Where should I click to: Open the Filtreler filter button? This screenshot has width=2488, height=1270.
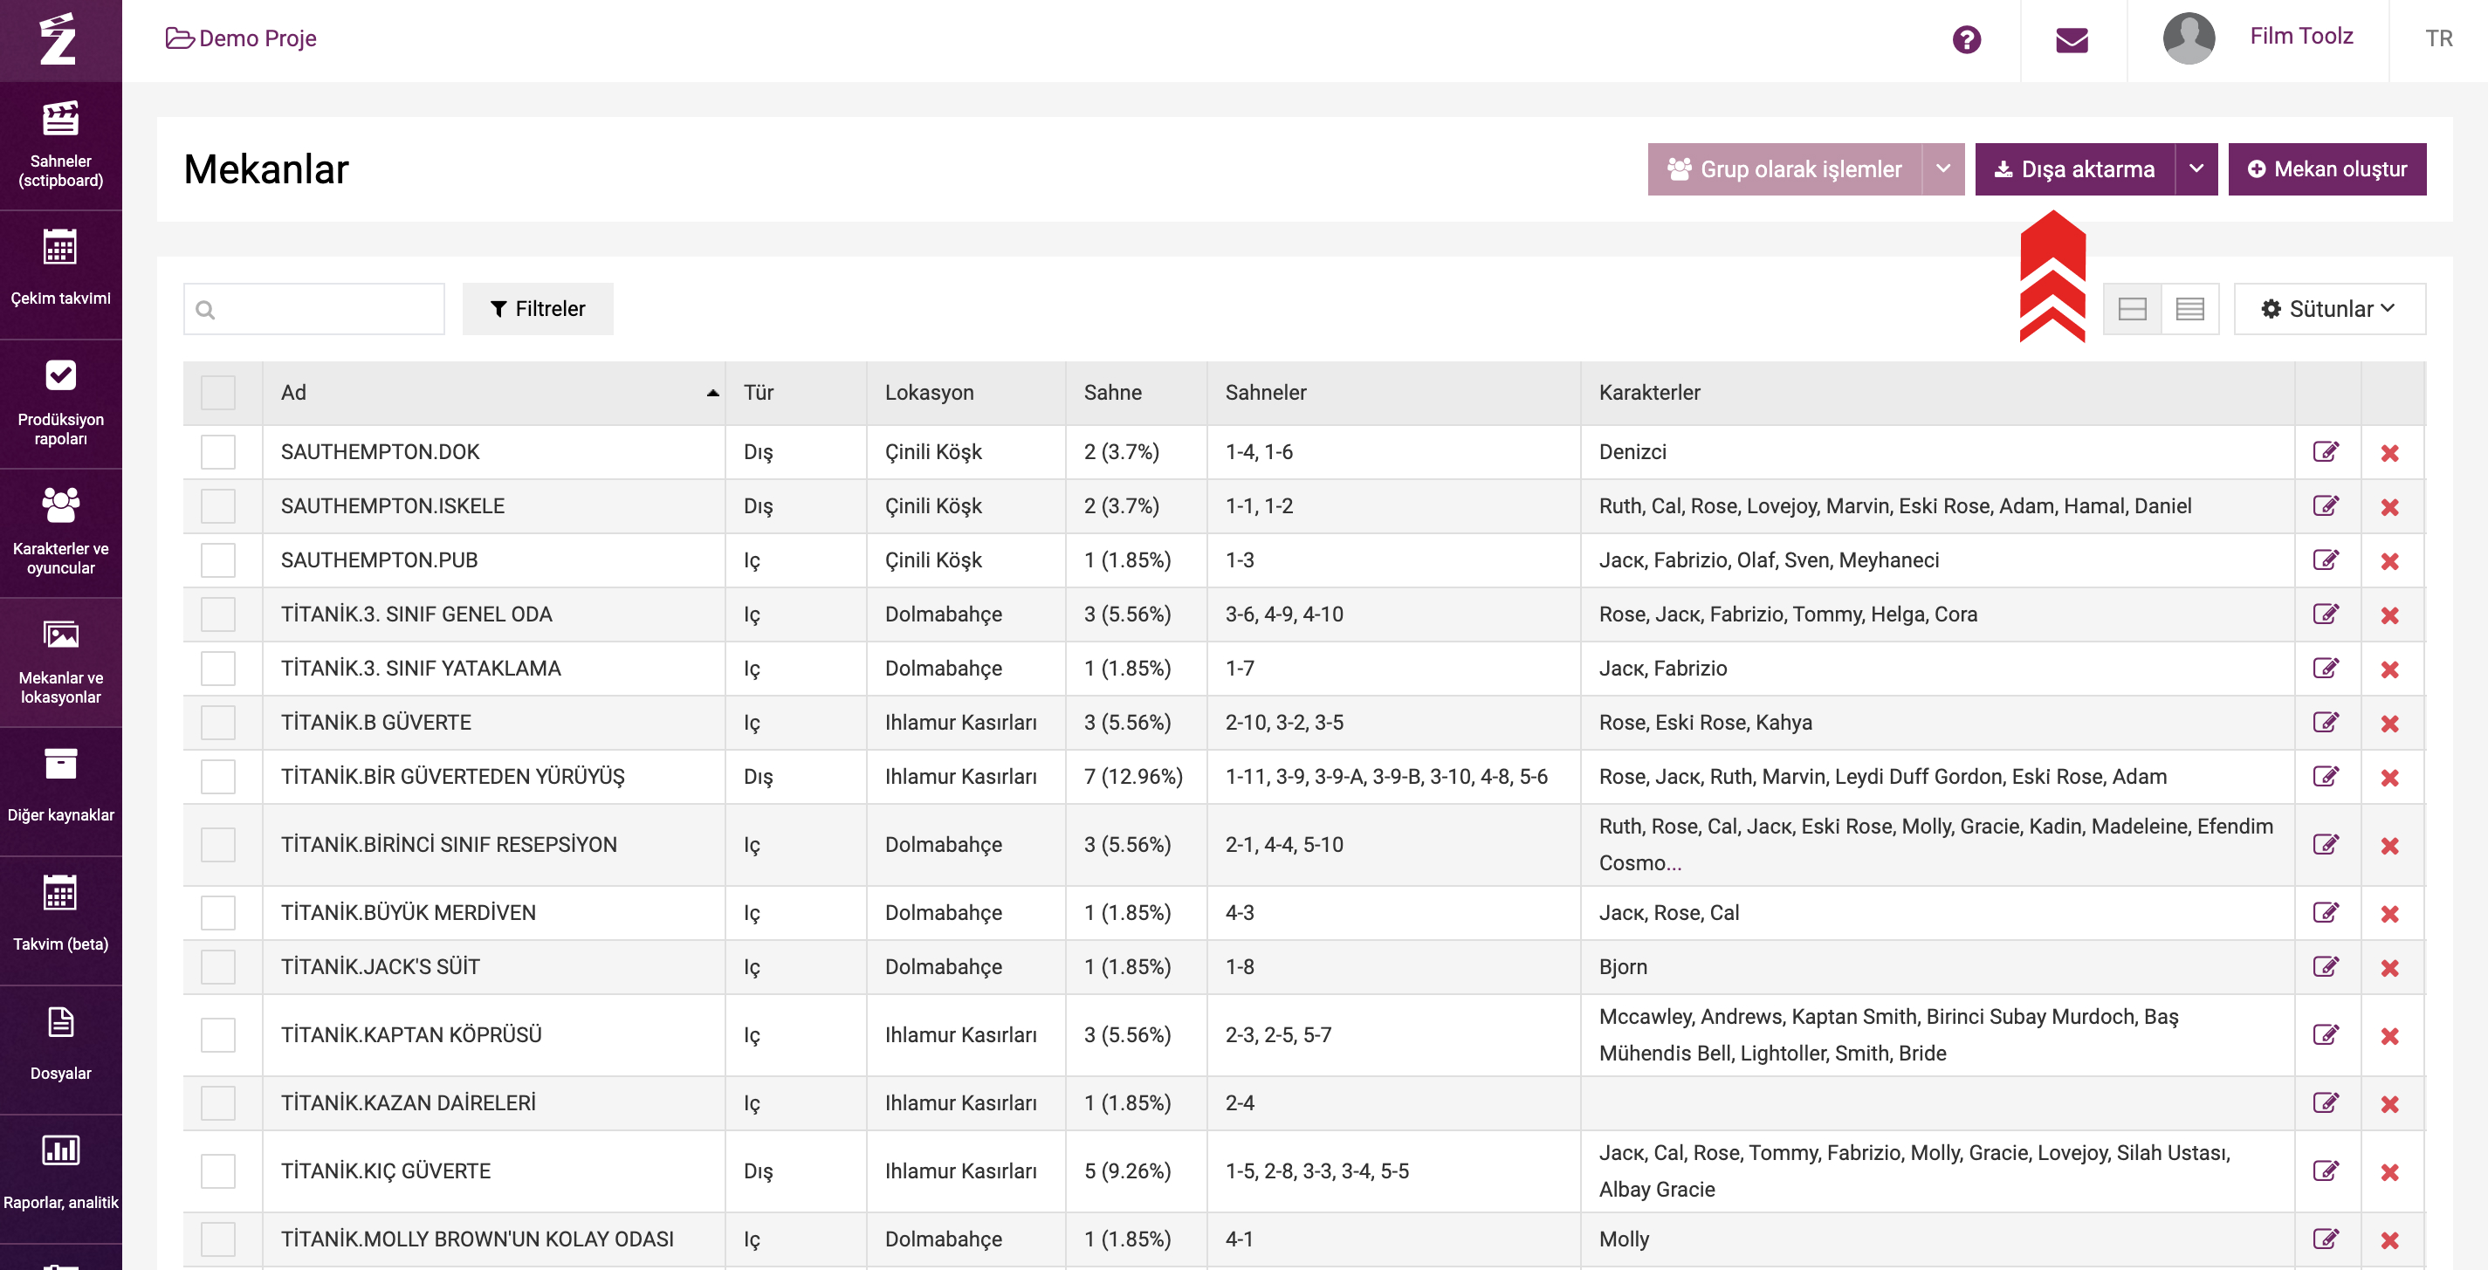coord(538,309)
